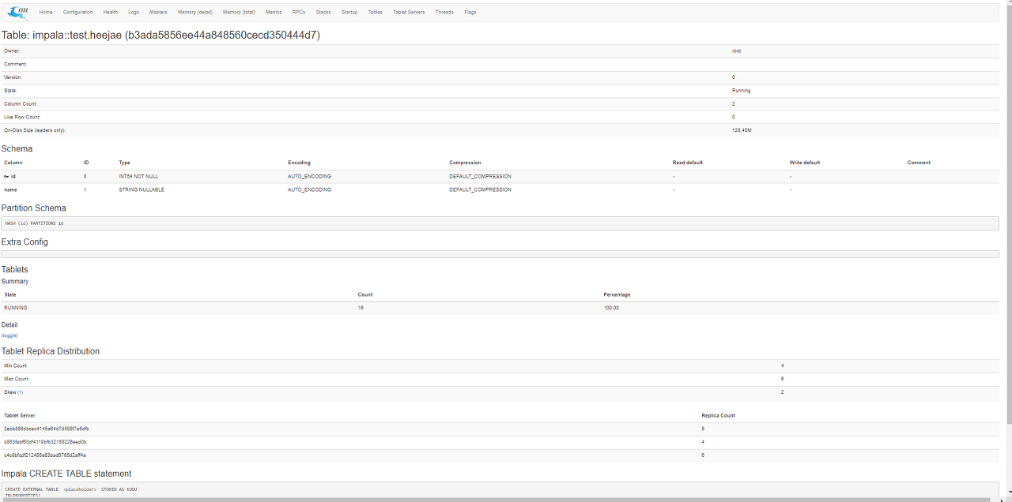The image size is (1012, 502).
Task: Click the 'Column Count' row label
Action: pos(21,104)
